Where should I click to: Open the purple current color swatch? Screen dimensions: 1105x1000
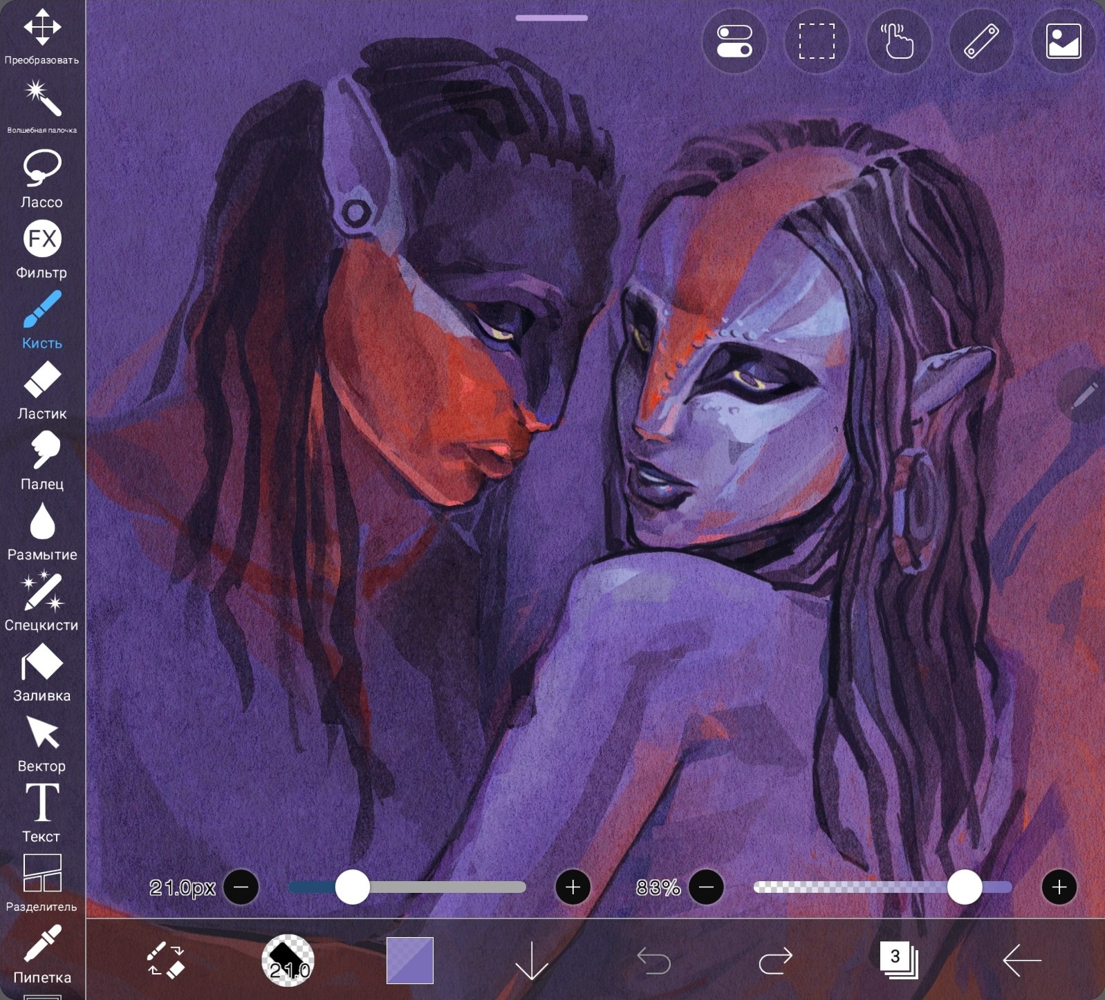click(x=409, y=960)
